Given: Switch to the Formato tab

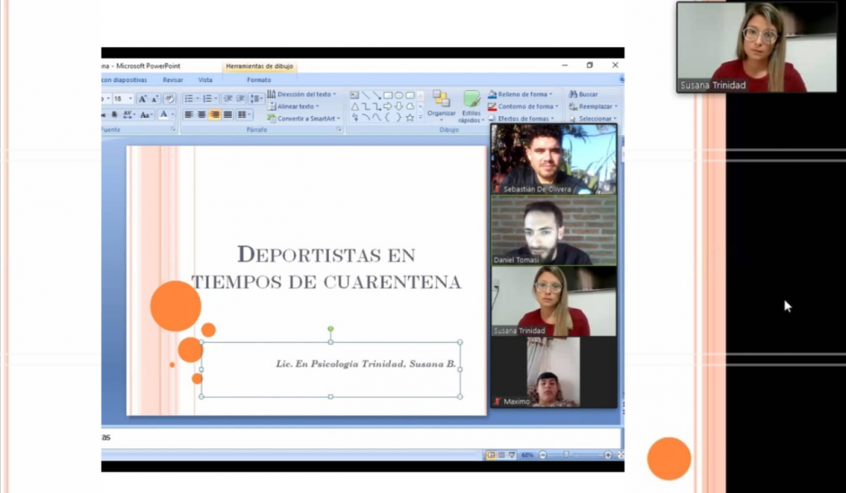Looking at the screenshot, I should click(x=259, y=79).
